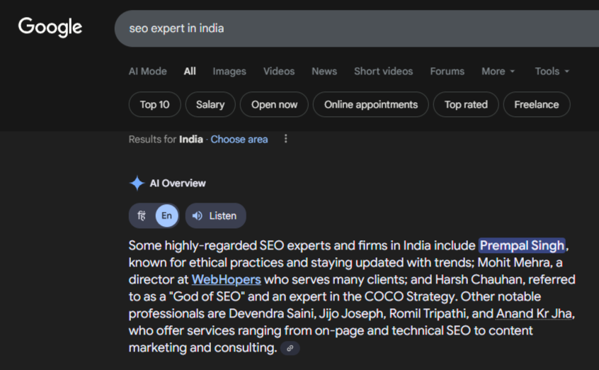
Task: Click the 'AI Overview' heading text
Action: [x=178, y=184]
